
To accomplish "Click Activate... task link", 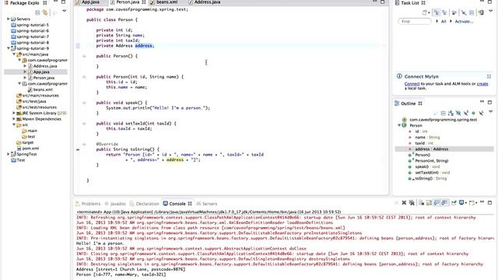I will [464, 21].
